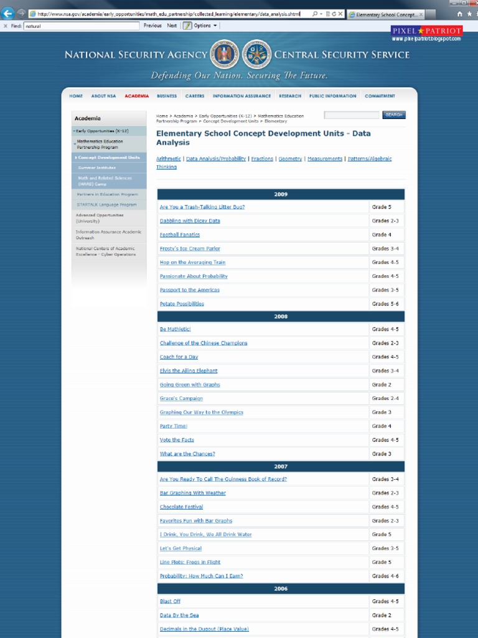Collapse the Mathematics Education Partnership Program item
Image resolution: width=478 pixels, height=638 pixels.
(x=109, y=144)
